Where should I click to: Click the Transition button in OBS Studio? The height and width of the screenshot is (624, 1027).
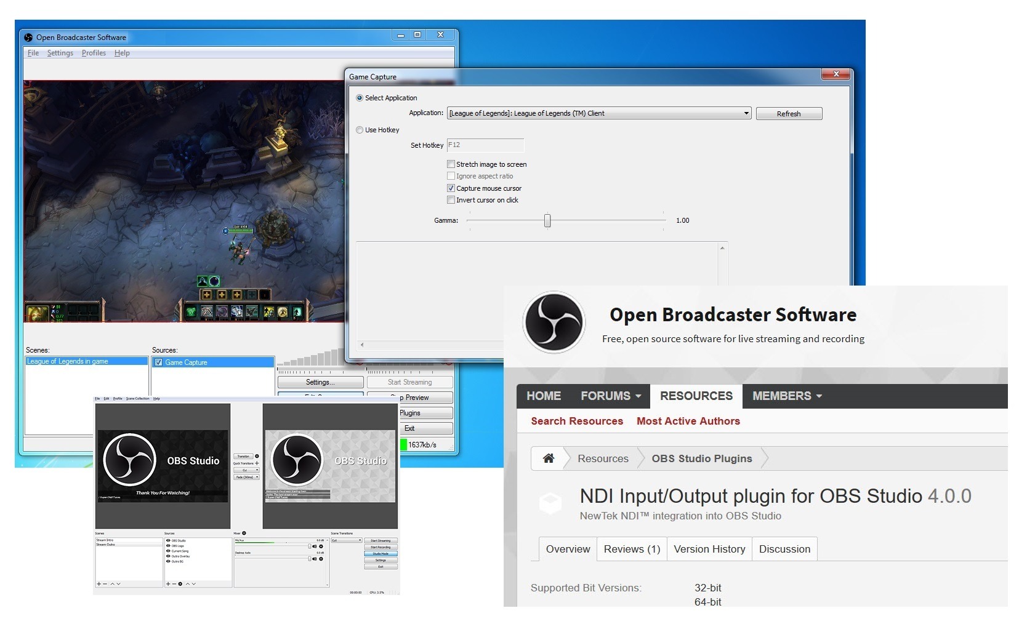[243, 457]
